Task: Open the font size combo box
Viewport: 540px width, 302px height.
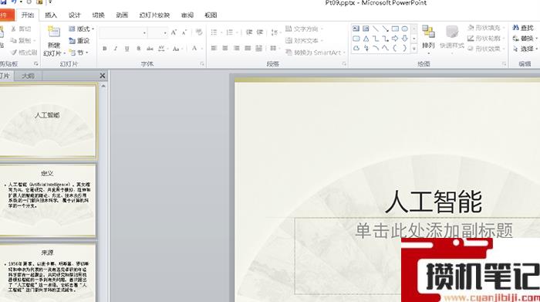Action: [157, 32]
